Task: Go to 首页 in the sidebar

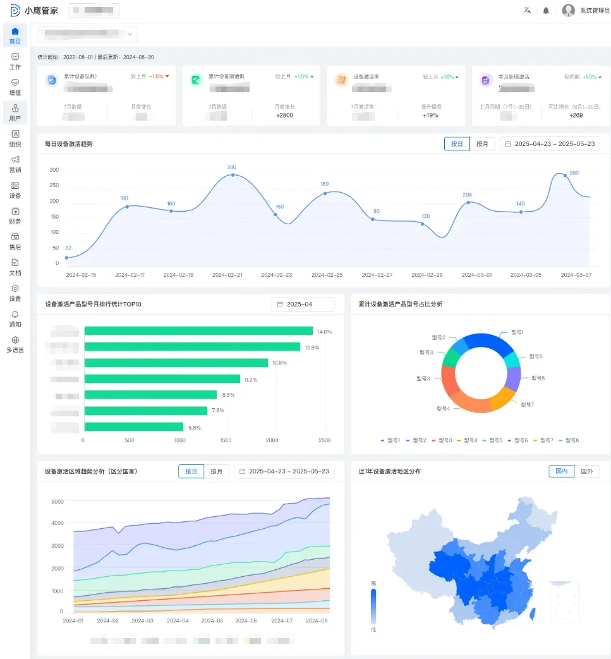Action: coord(15,35)
